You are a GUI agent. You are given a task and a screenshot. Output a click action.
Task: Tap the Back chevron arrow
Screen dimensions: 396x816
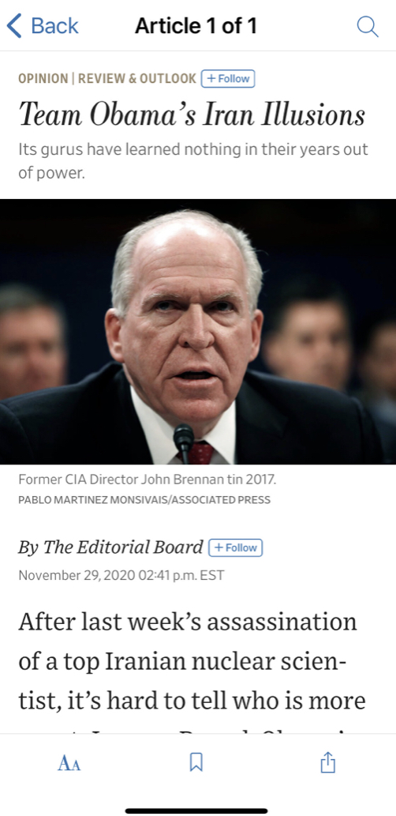point(14,26)
